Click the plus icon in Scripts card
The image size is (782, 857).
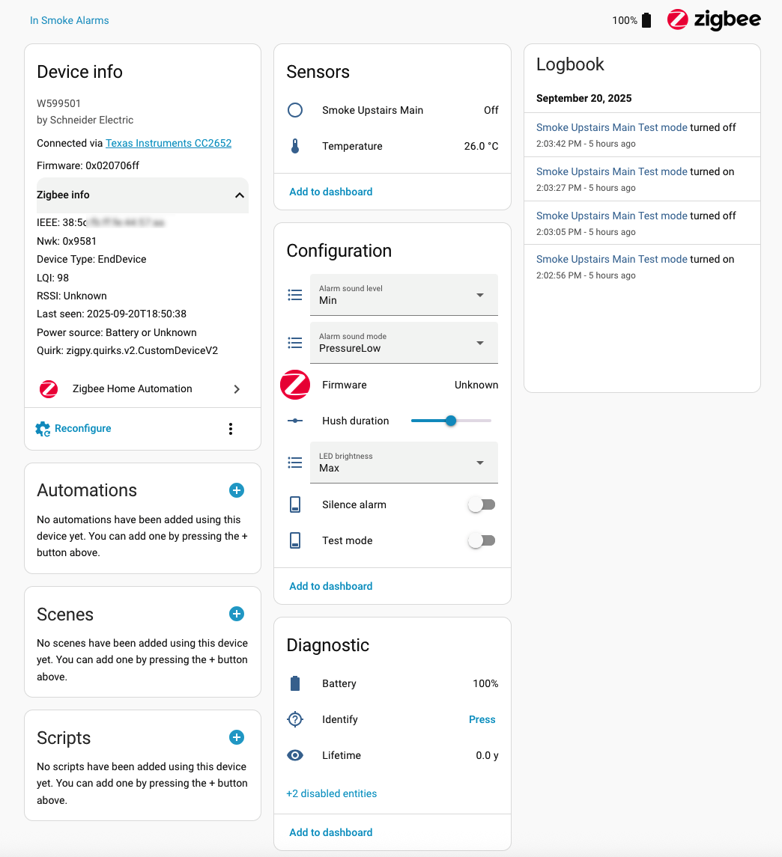236,737
